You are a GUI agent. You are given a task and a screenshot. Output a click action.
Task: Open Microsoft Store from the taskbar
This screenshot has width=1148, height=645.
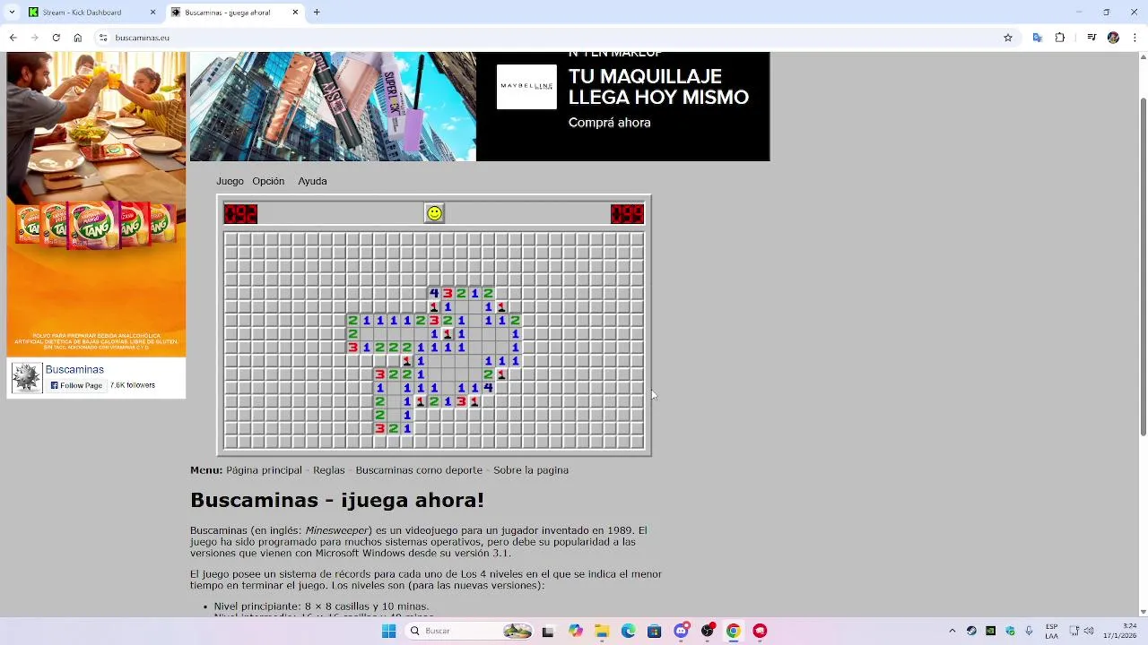(654, 631)
